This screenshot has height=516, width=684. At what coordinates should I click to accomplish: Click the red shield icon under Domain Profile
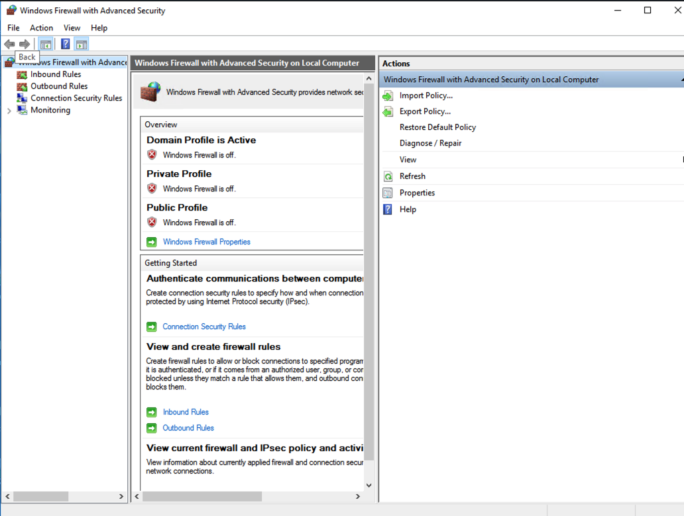152,154
